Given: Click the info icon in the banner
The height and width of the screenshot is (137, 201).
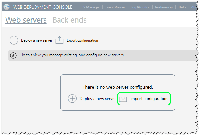Looking at the screenshot, I should coord(13,55).
